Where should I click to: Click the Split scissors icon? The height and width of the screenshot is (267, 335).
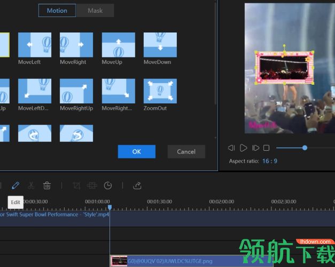pos(31,185)
